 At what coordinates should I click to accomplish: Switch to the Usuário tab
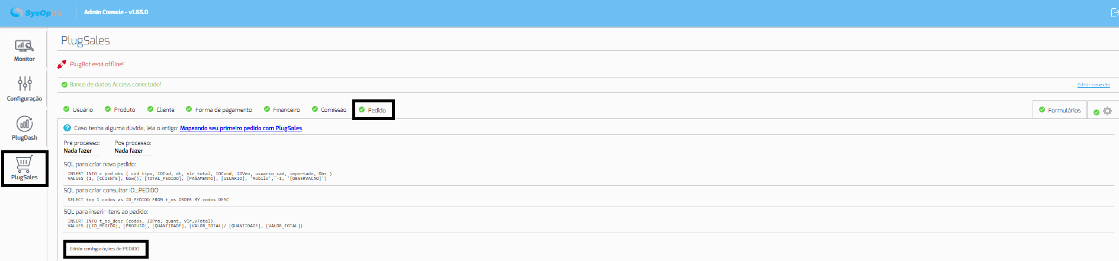pos(78,109)
